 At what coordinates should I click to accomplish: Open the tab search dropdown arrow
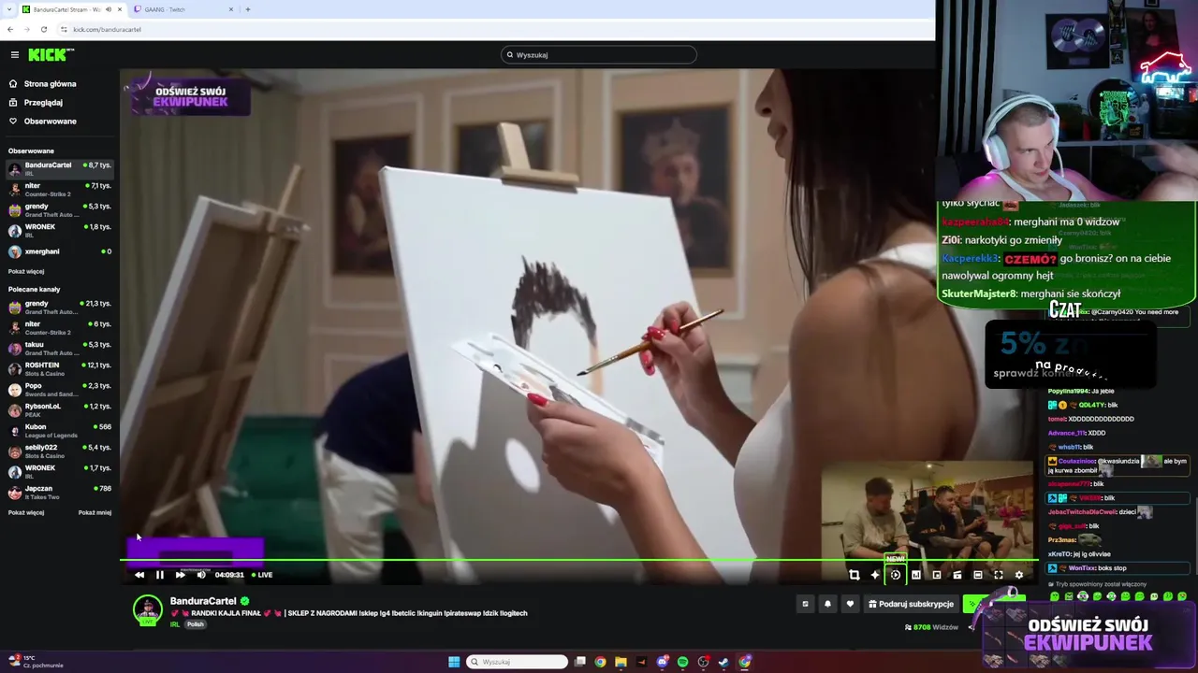(x=8, y=9)
